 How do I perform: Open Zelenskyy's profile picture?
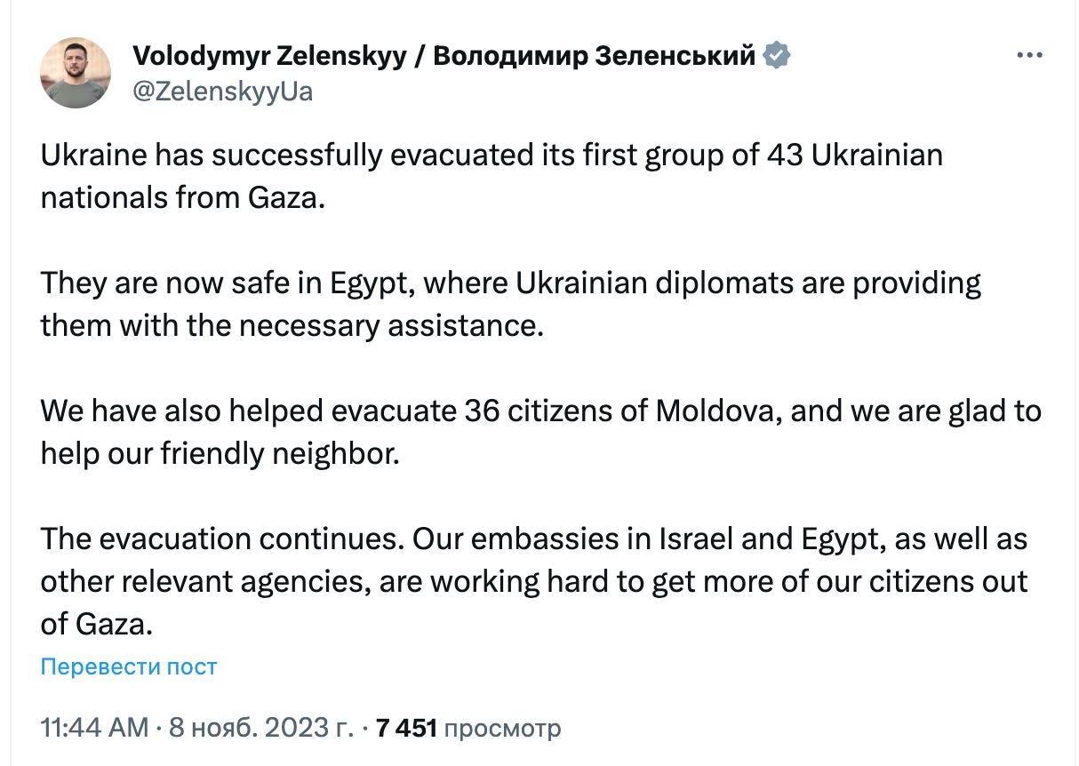[76, 73]
